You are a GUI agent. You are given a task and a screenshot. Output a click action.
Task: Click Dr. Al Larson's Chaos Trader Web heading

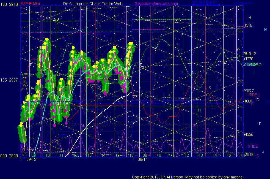click(x=93, y=4)
